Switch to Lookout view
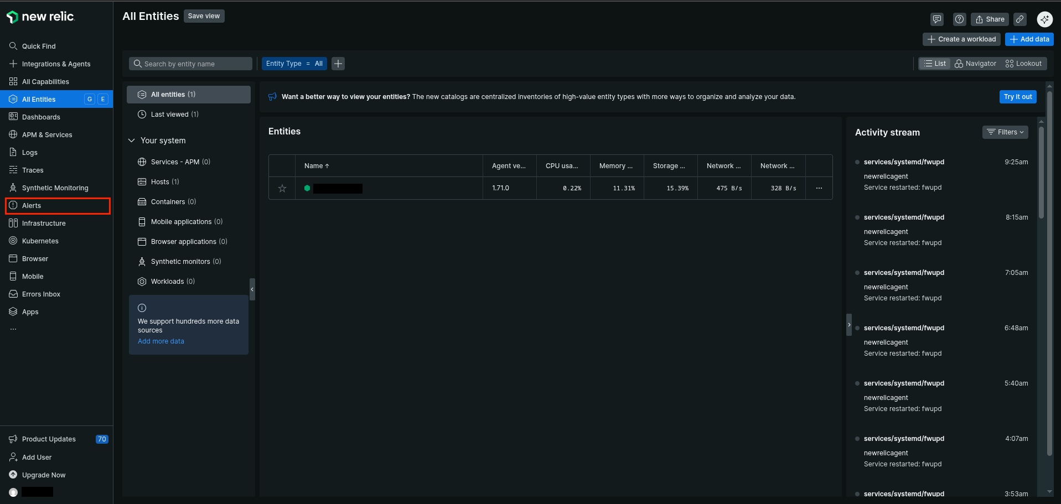 click(1023, 64)
